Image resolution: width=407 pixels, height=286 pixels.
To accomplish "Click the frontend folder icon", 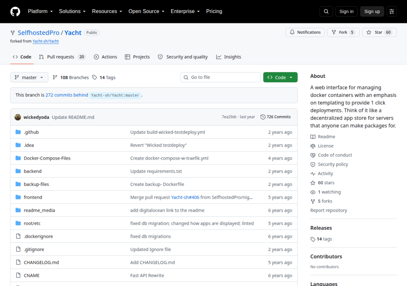I will (18, 197).
